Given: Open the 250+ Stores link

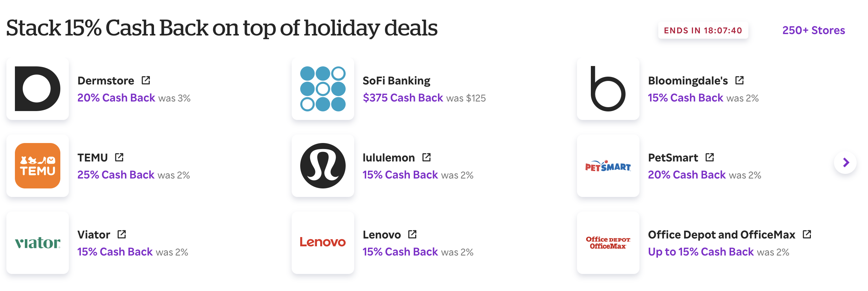Looking at the screenshot, I should [813, 31].
